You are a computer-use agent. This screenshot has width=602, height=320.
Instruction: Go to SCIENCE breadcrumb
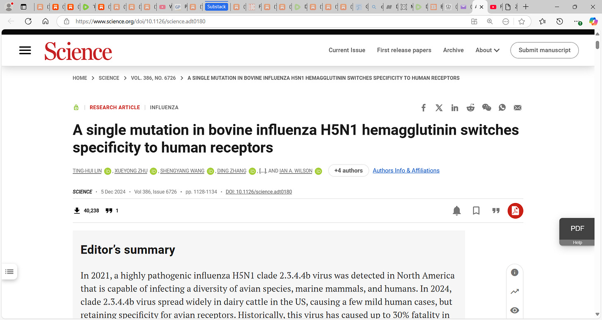(109, 78)
